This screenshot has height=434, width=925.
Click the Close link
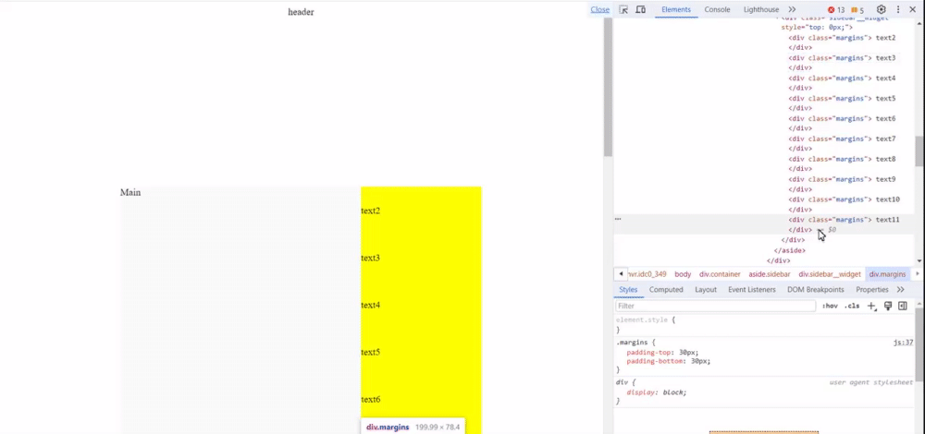tap(600, 9)
